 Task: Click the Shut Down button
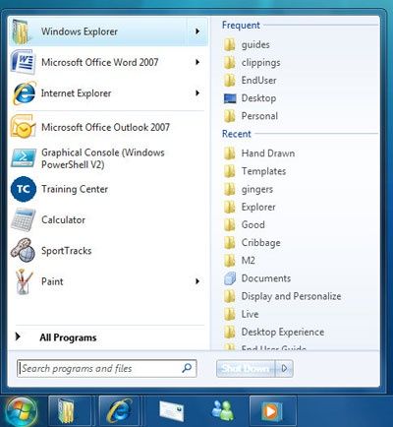pyautogui.click(x=246, y=368)
